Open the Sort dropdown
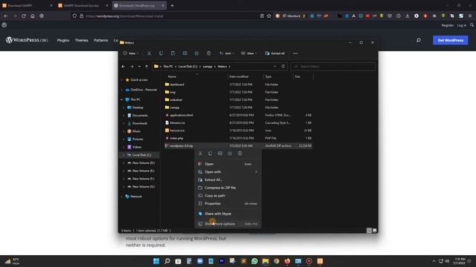This screenshot has width=476, height=267. coord(227,53)
